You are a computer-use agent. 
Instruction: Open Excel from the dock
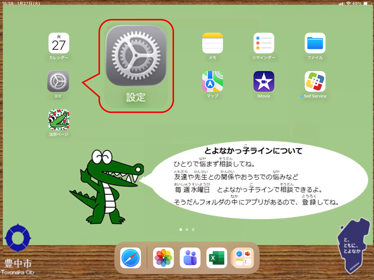coord(217,258)
